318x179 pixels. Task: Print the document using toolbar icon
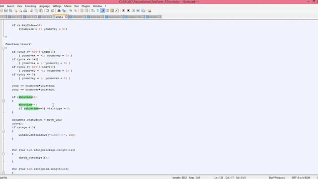click(25, 10)
